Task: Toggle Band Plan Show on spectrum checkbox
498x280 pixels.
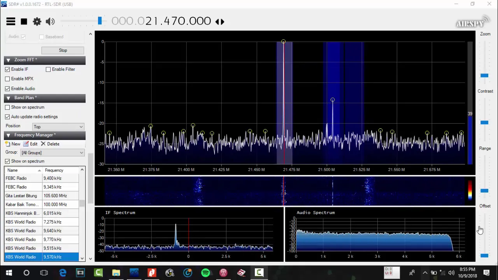Action: coord(7,107)
